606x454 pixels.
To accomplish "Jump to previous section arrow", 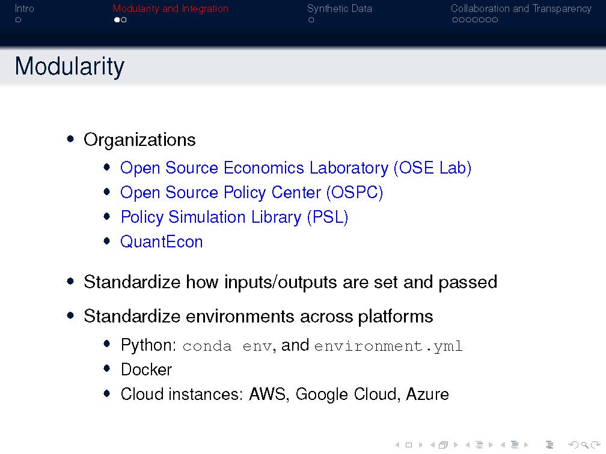I will click(503, 445).
